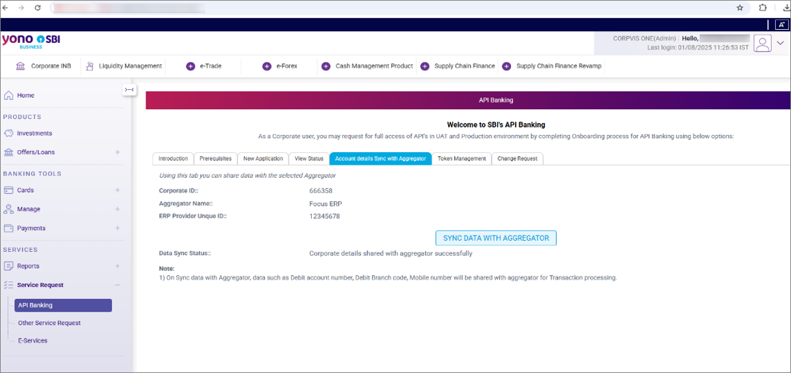Open Other Service Request in sidebar
Viewport: 791px width, 373px height.
(x=50, y=323)
